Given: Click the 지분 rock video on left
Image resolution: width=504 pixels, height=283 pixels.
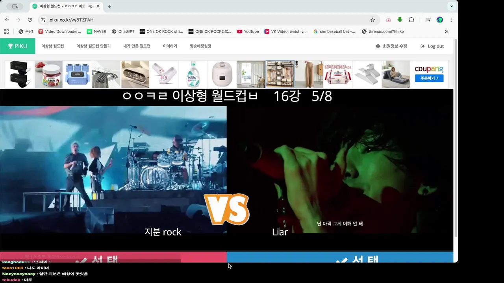Looking at the screenshot, I should click(113, 169).
